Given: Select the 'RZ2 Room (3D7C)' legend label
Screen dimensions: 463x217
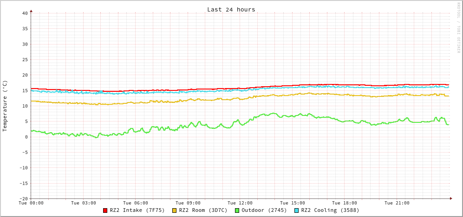Looking at the screenshot, I should pos(203,210).
